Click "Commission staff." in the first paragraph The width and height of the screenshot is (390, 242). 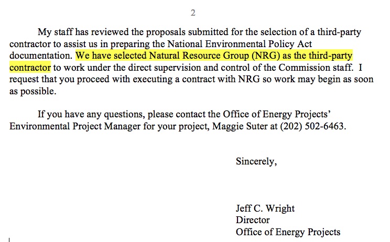(x=316, y=68)
